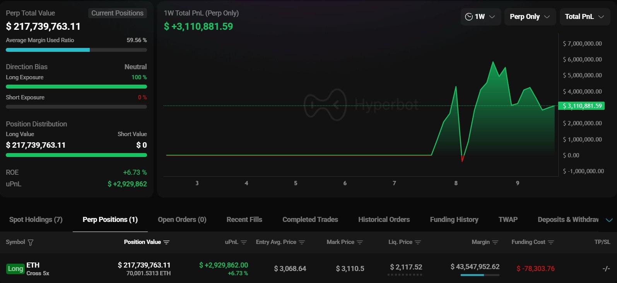Expand the Perp Only dropdown

tap(530, 17)
